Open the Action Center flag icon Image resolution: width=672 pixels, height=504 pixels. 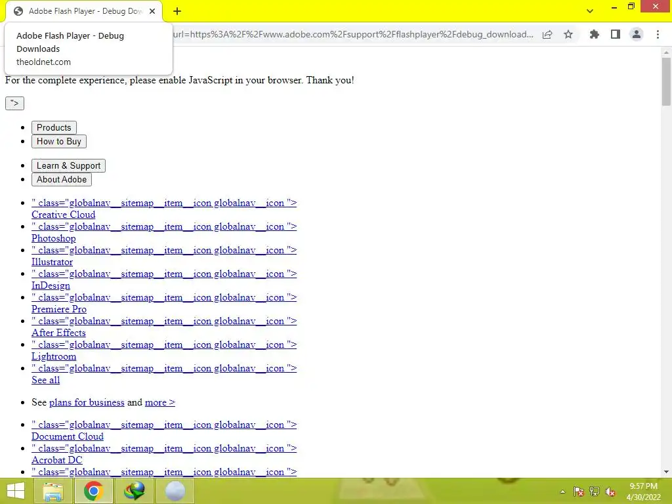(x=579, y=492)
